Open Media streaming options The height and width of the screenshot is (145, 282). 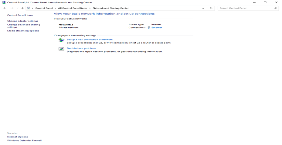(23, 31)
